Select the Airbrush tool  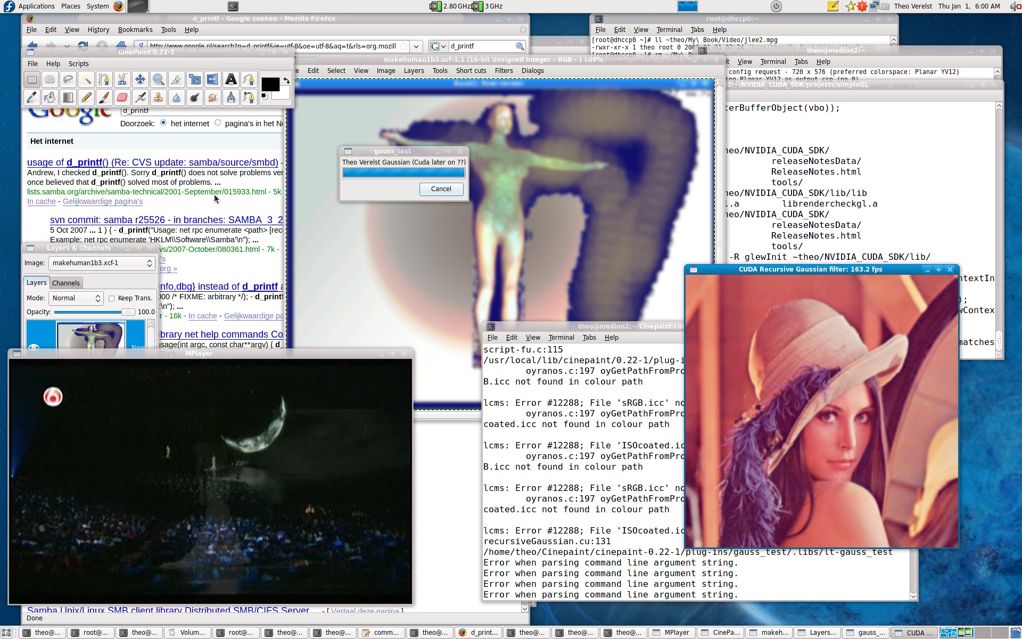pos(141,97)
